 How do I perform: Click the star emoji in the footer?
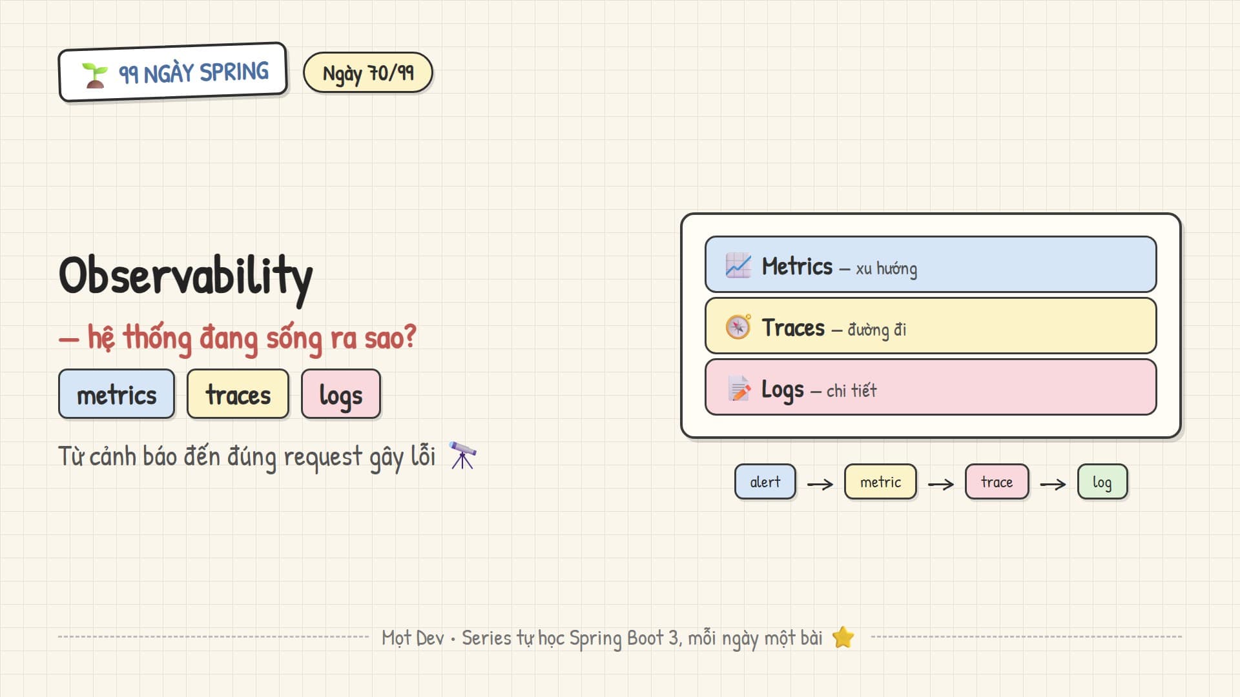click(843, 638)
